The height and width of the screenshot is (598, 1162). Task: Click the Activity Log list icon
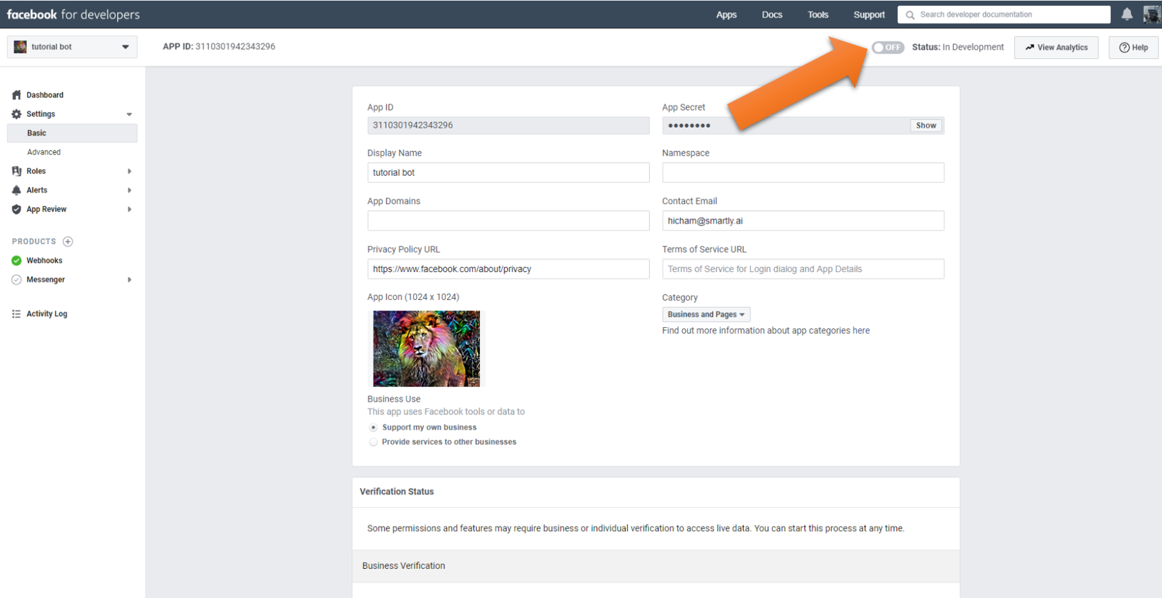tap(16, 314)
